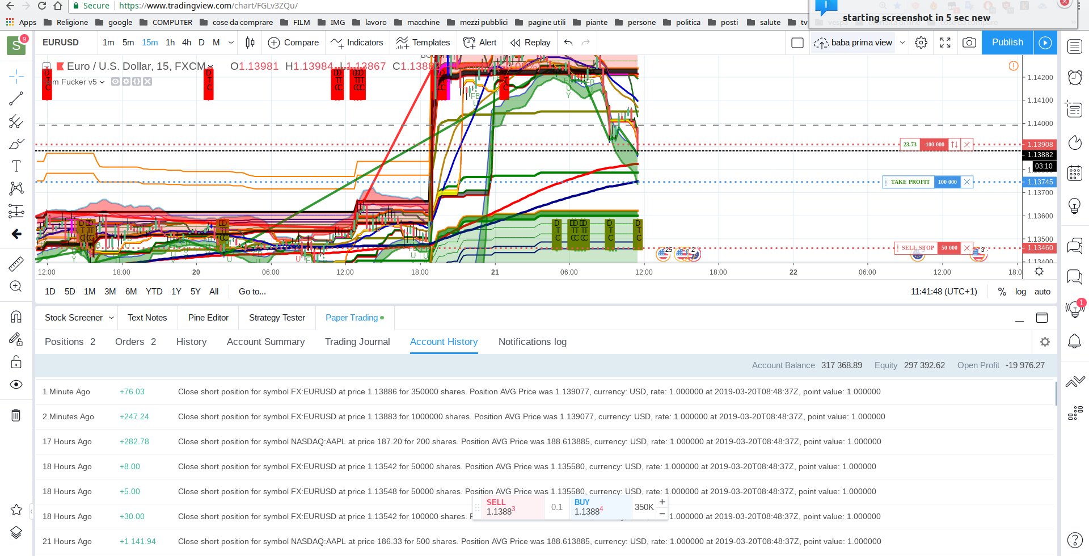Viewport: 1089px width, 556px height.
Task: Expand the timeframe interval dropdown
Action: click(231, 43)
